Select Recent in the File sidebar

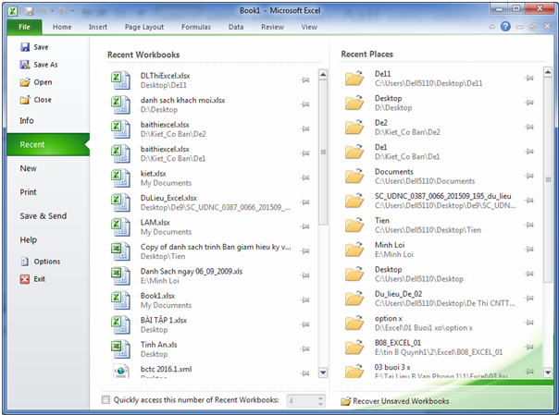click(48, 144)
